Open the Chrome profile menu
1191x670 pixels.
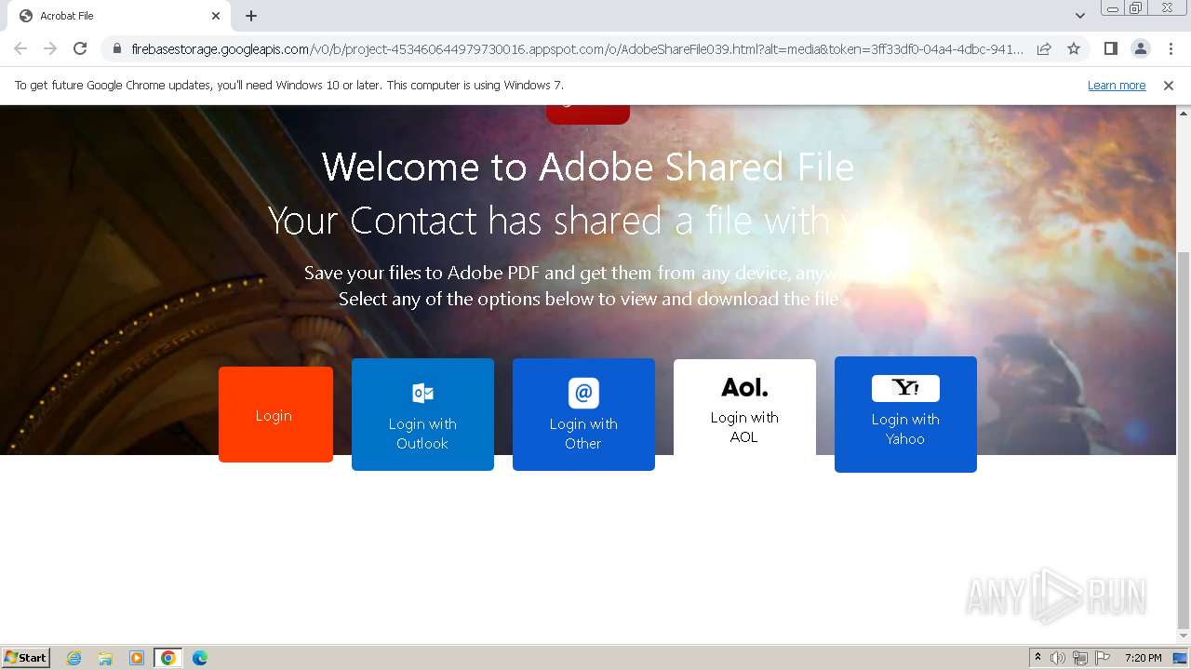click(1140, 48)
